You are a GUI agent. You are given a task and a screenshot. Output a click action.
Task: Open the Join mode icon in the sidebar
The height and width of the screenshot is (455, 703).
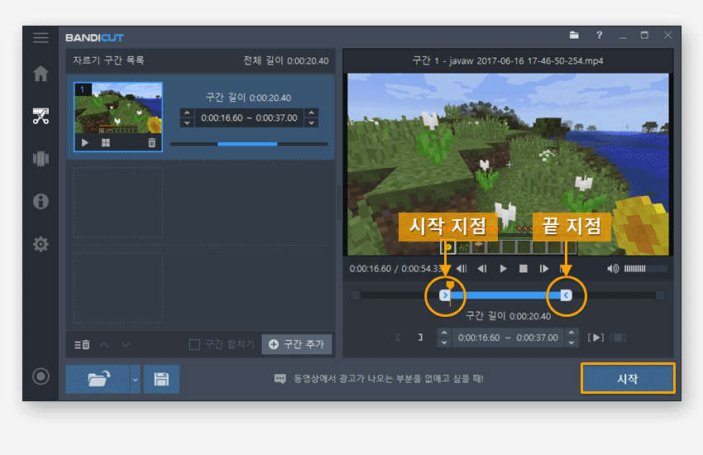pyautogui.click(x=41, y=159)
